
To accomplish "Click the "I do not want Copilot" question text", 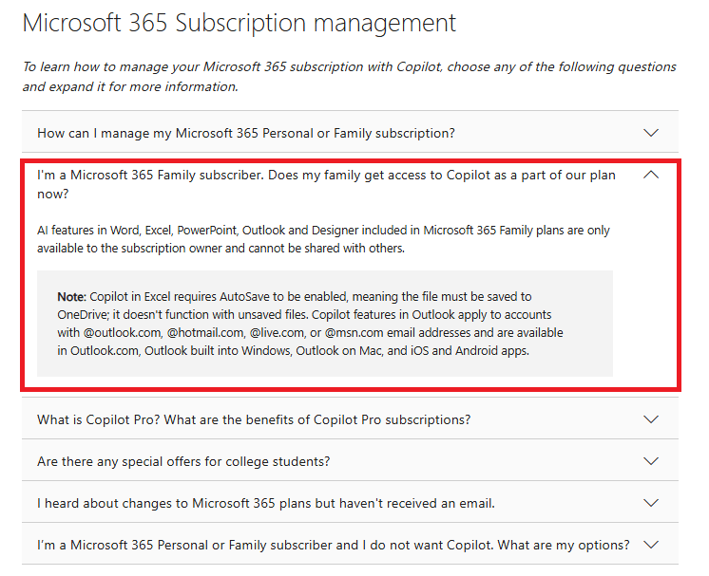I will (333, 545).
